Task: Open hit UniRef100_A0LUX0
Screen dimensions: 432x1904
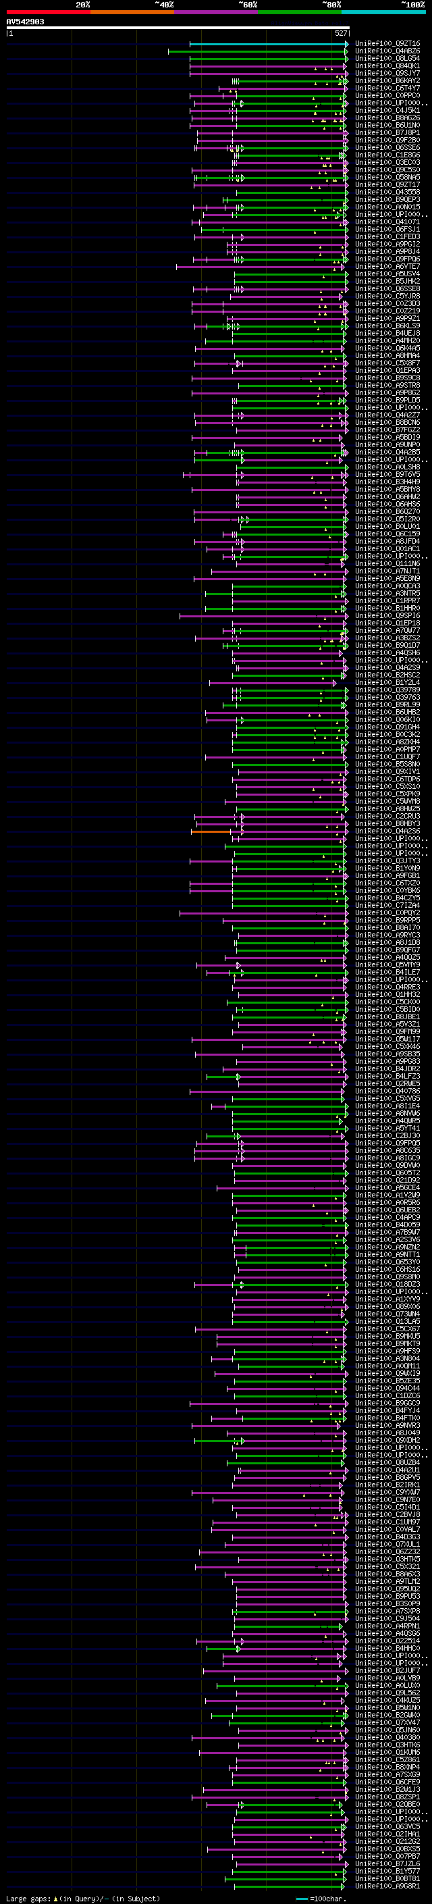Action: 387,1685
